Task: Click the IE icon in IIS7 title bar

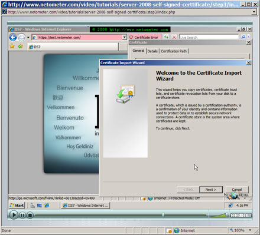Action: pyautogui.click(x=11, y=29)
